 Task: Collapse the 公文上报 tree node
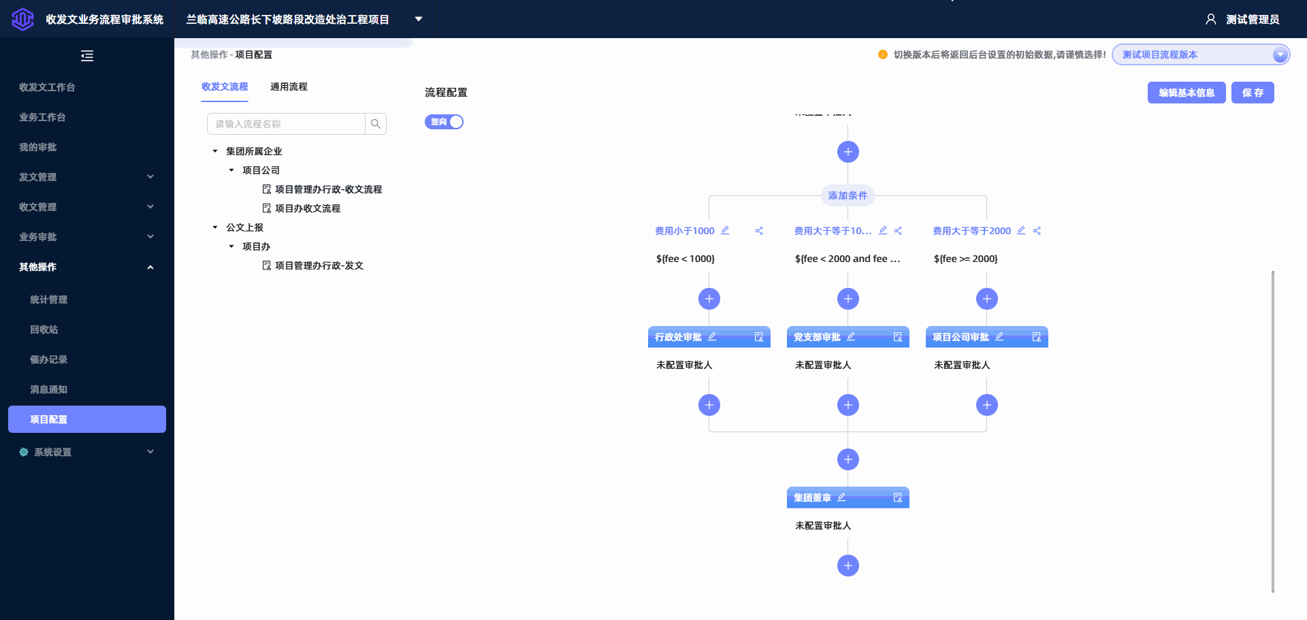point(214,227)
